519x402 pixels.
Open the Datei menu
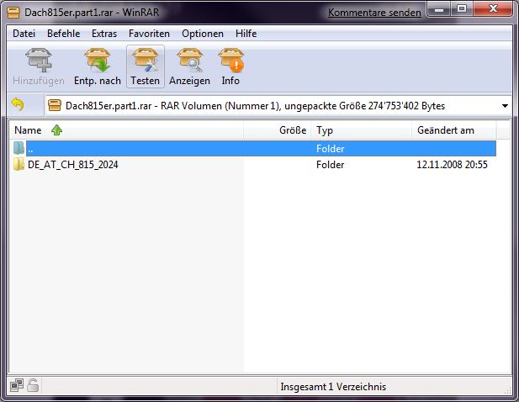click(24, 34)
